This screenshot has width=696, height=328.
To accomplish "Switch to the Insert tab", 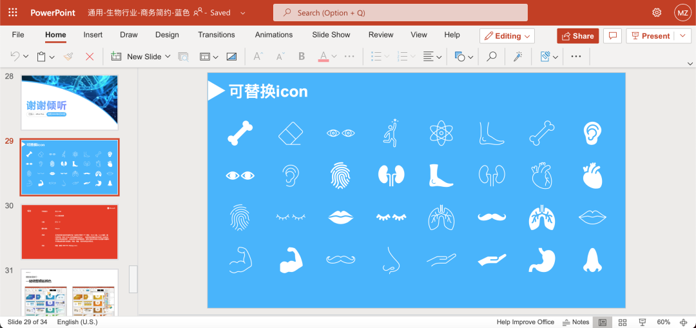I will [93, 35].
